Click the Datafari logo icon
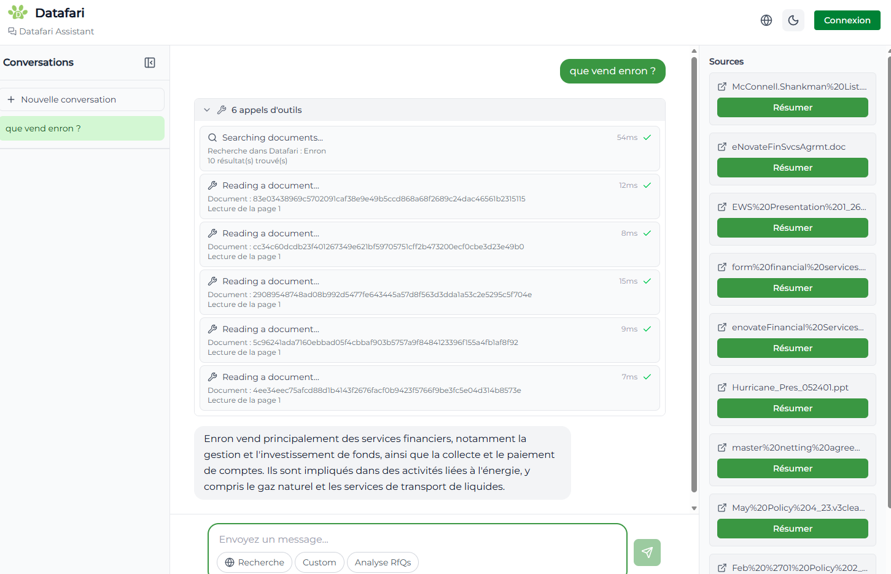The image size is (891, 574). 18,12
